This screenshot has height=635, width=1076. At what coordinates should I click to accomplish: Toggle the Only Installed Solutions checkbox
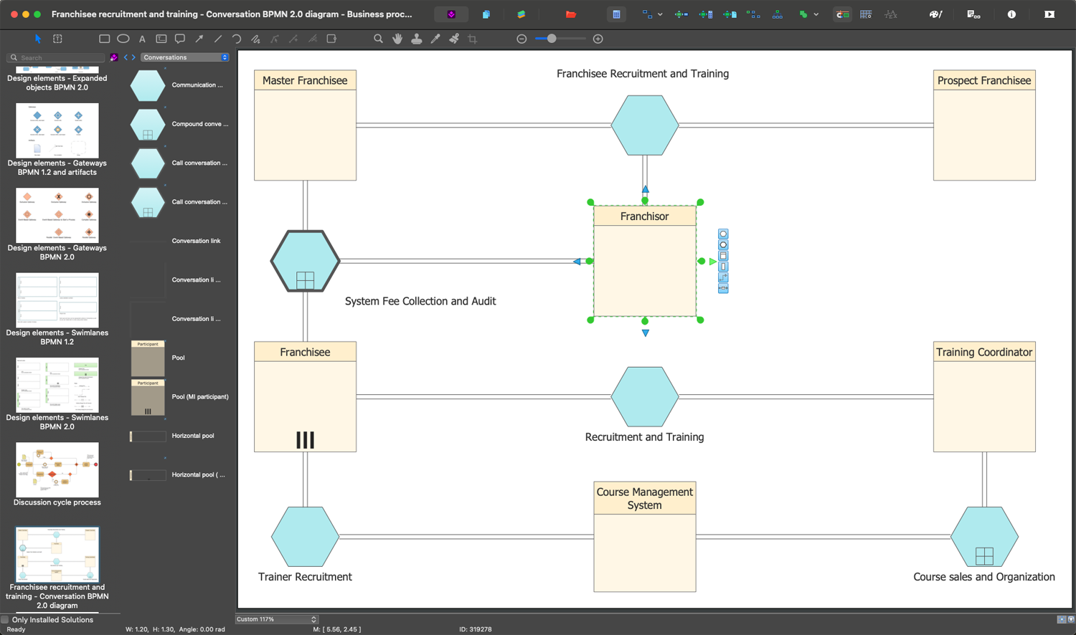tap(5, 620)
